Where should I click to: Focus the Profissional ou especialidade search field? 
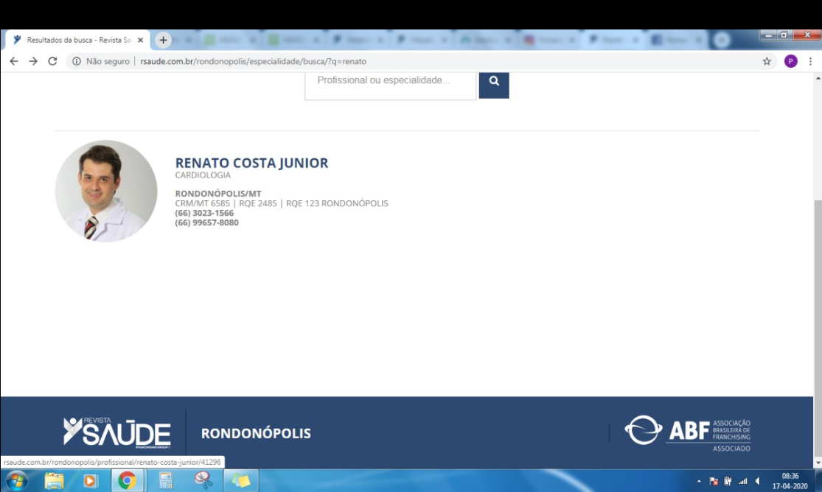[390, 82]
